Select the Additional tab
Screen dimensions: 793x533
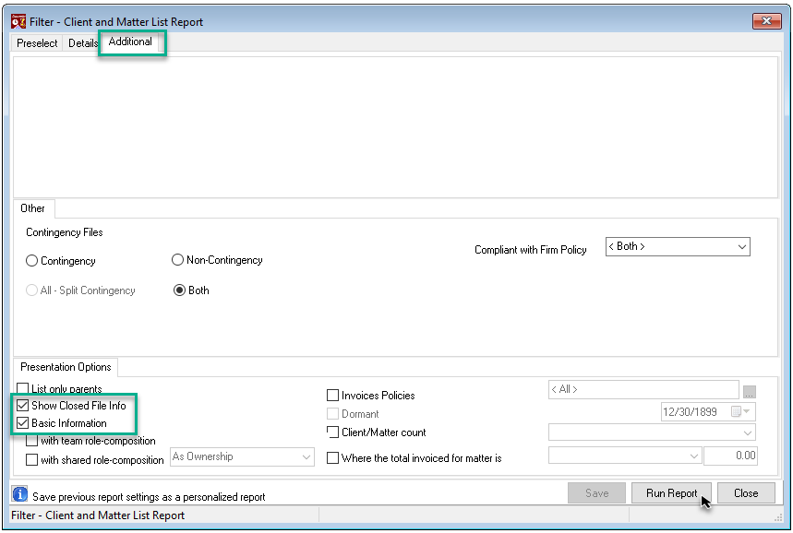point(130,41)
